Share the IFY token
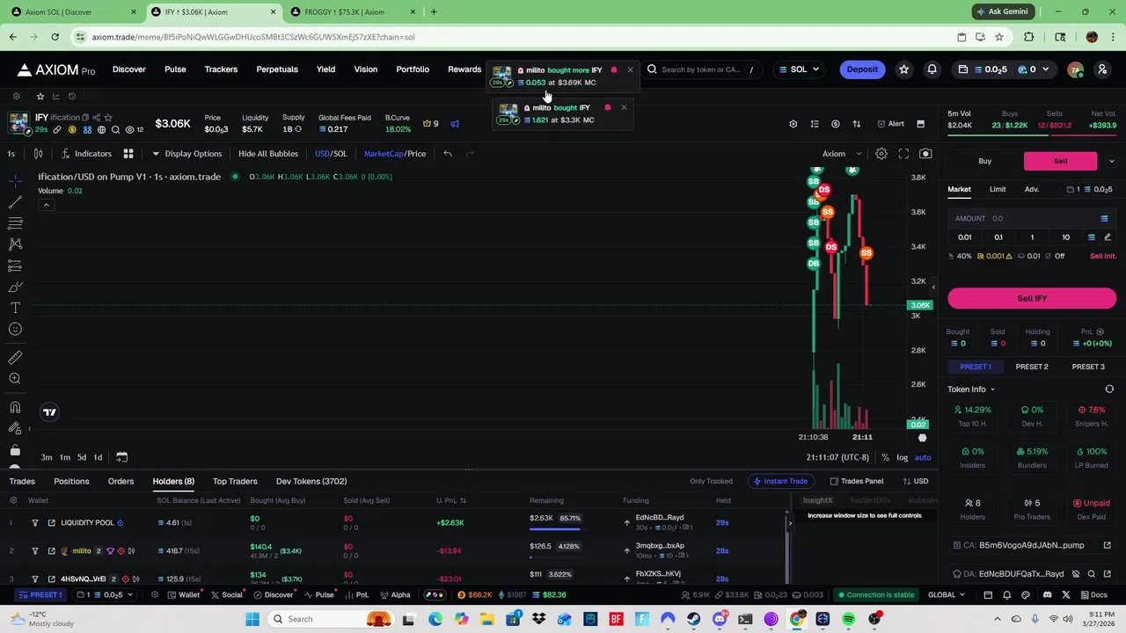 96,117
